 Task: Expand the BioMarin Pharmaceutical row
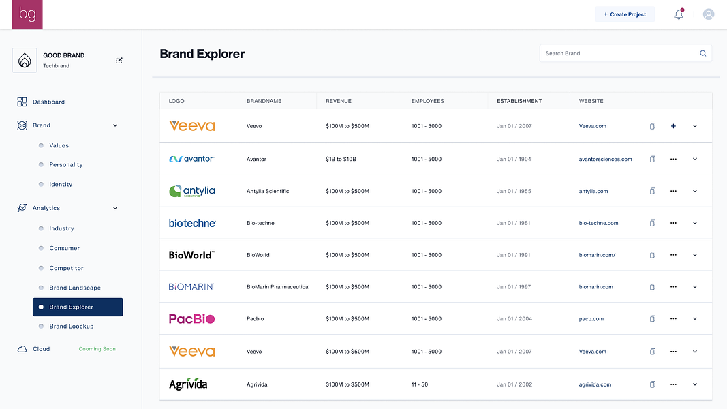coord(694,287)
